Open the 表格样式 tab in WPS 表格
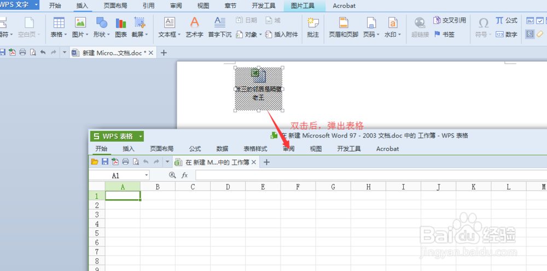The width and height of the screenshot is (547, 271). click(x=255, y=149)
